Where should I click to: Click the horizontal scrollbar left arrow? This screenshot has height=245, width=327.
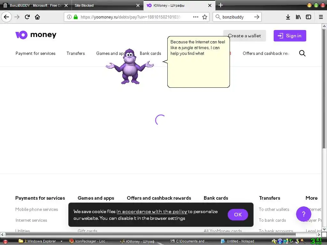pyautogui.click(x=2, y=234)
